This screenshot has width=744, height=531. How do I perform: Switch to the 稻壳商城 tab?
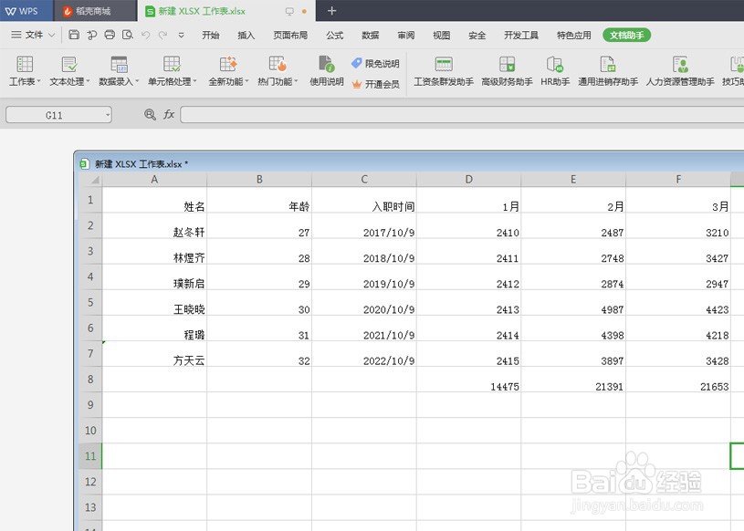click(x=95, y=11)
